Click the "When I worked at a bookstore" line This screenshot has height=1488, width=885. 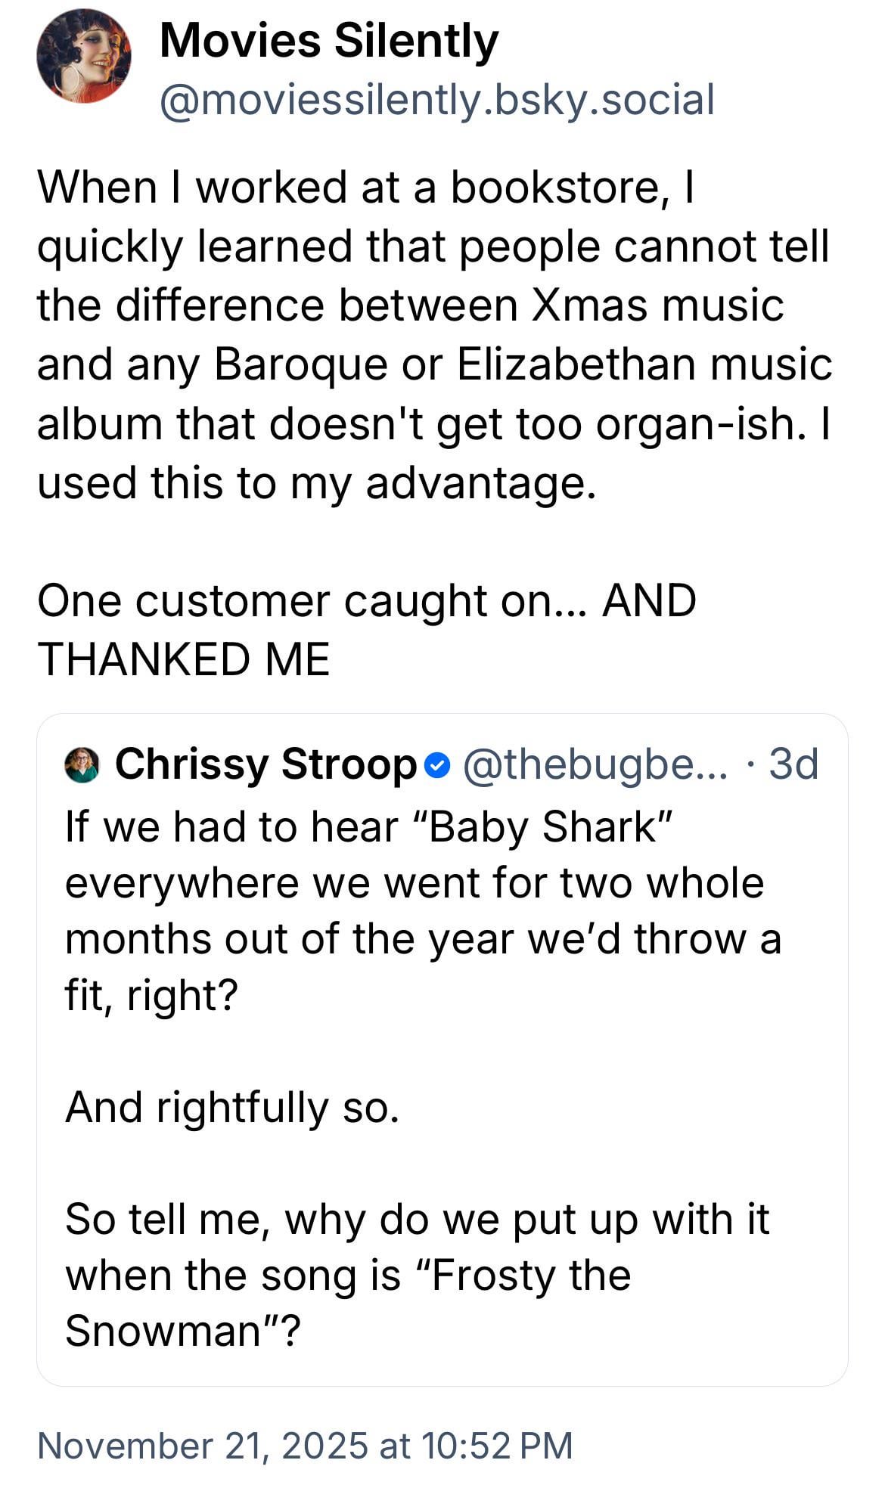[x=365, y=187]
